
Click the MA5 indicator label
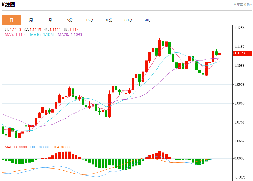click(16, 34)
